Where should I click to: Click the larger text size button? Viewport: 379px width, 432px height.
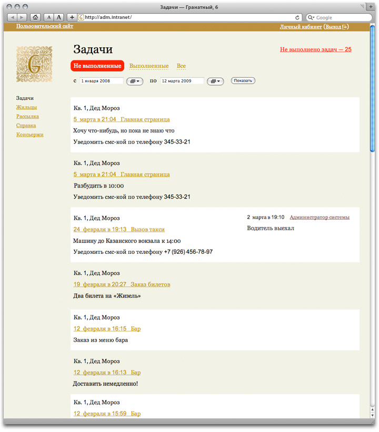59,17
